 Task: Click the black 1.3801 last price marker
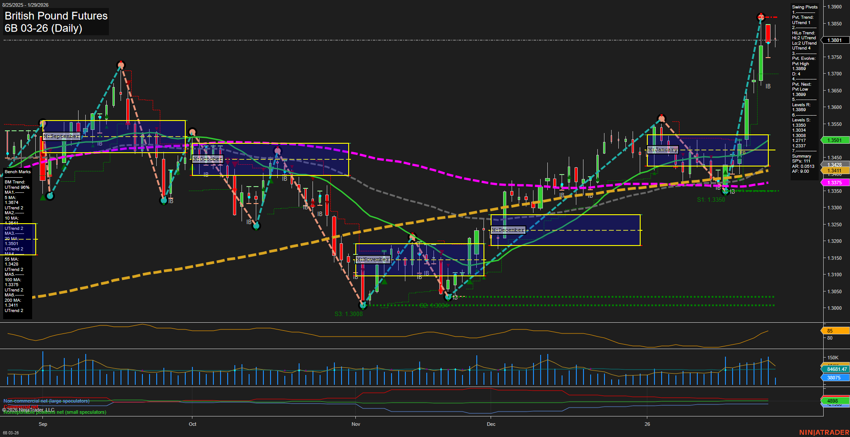tap(834, 40)
